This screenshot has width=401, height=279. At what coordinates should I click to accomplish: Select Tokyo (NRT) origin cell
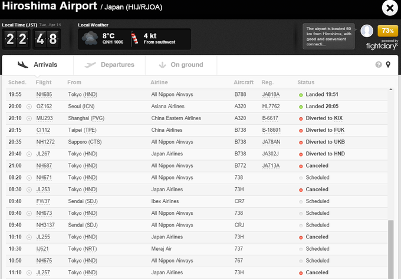click(x=83, y=249)
